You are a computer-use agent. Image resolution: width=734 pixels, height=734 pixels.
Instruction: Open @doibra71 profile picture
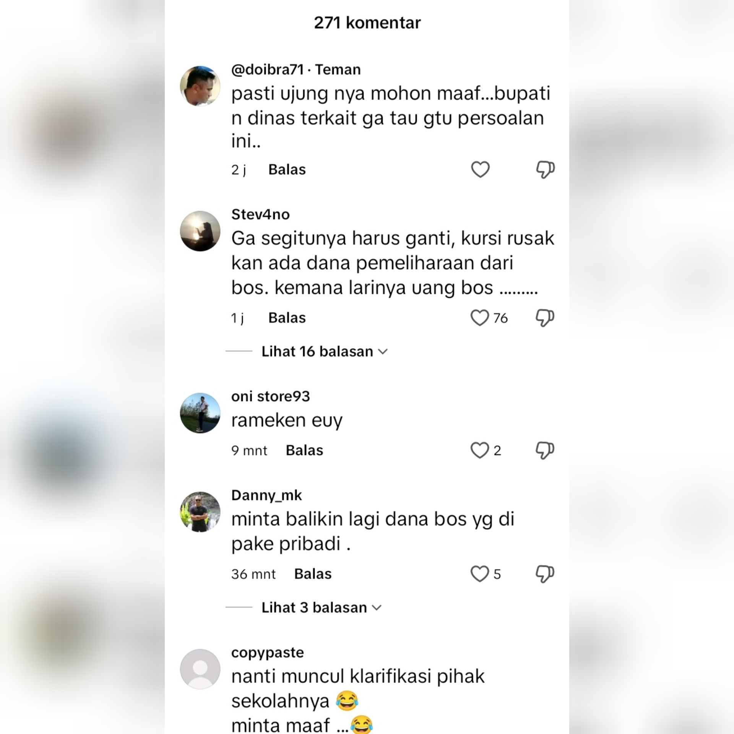(x=200, y=86)
